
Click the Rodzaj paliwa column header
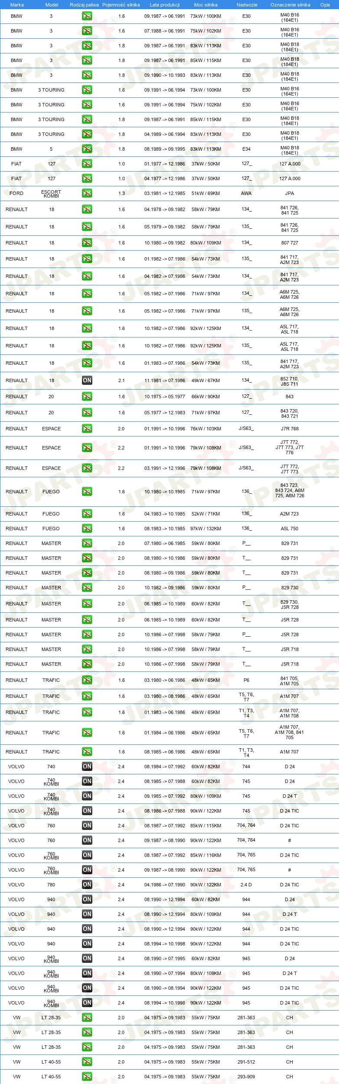pos(84,5)
